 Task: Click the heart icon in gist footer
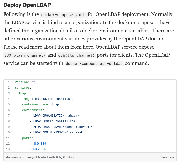pyautogui.click(x=57, y=157)
